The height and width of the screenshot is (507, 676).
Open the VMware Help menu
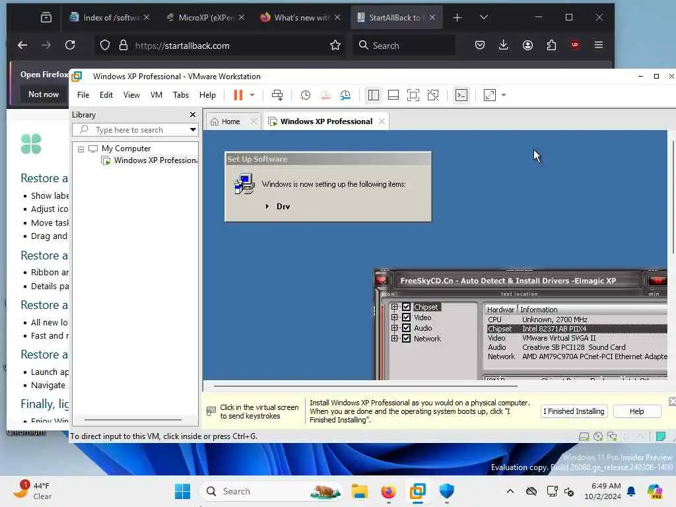click(x=207, y=95)
